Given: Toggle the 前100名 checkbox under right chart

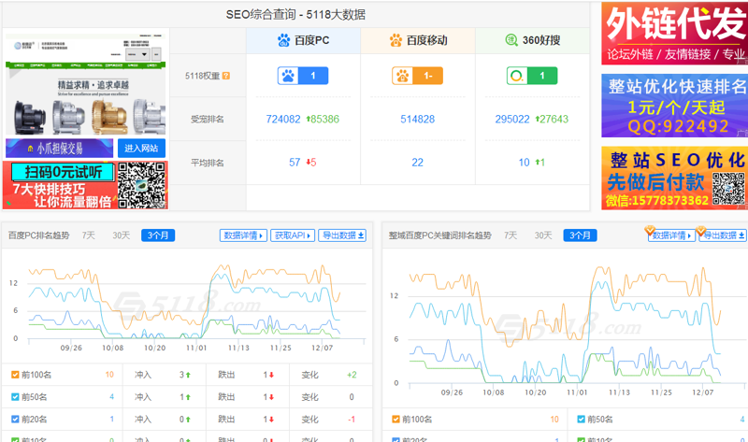Looking at the screenshot, I should [396, 420].
